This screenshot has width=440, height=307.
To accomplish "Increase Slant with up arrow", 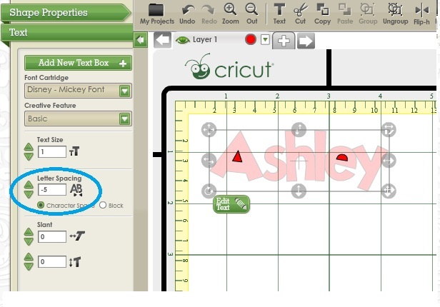I will (29, 232).
